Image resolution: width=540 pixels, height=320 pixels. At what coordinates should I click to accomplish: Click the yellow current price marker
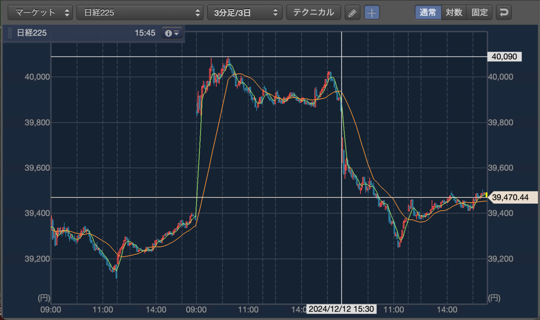pos(487,195)
